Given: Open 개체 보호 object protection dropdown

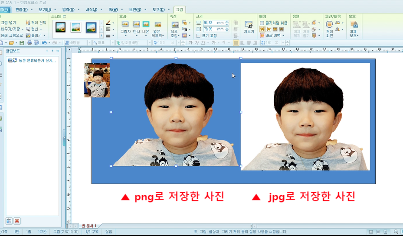Looking at the screenshot, I should 354,29.
